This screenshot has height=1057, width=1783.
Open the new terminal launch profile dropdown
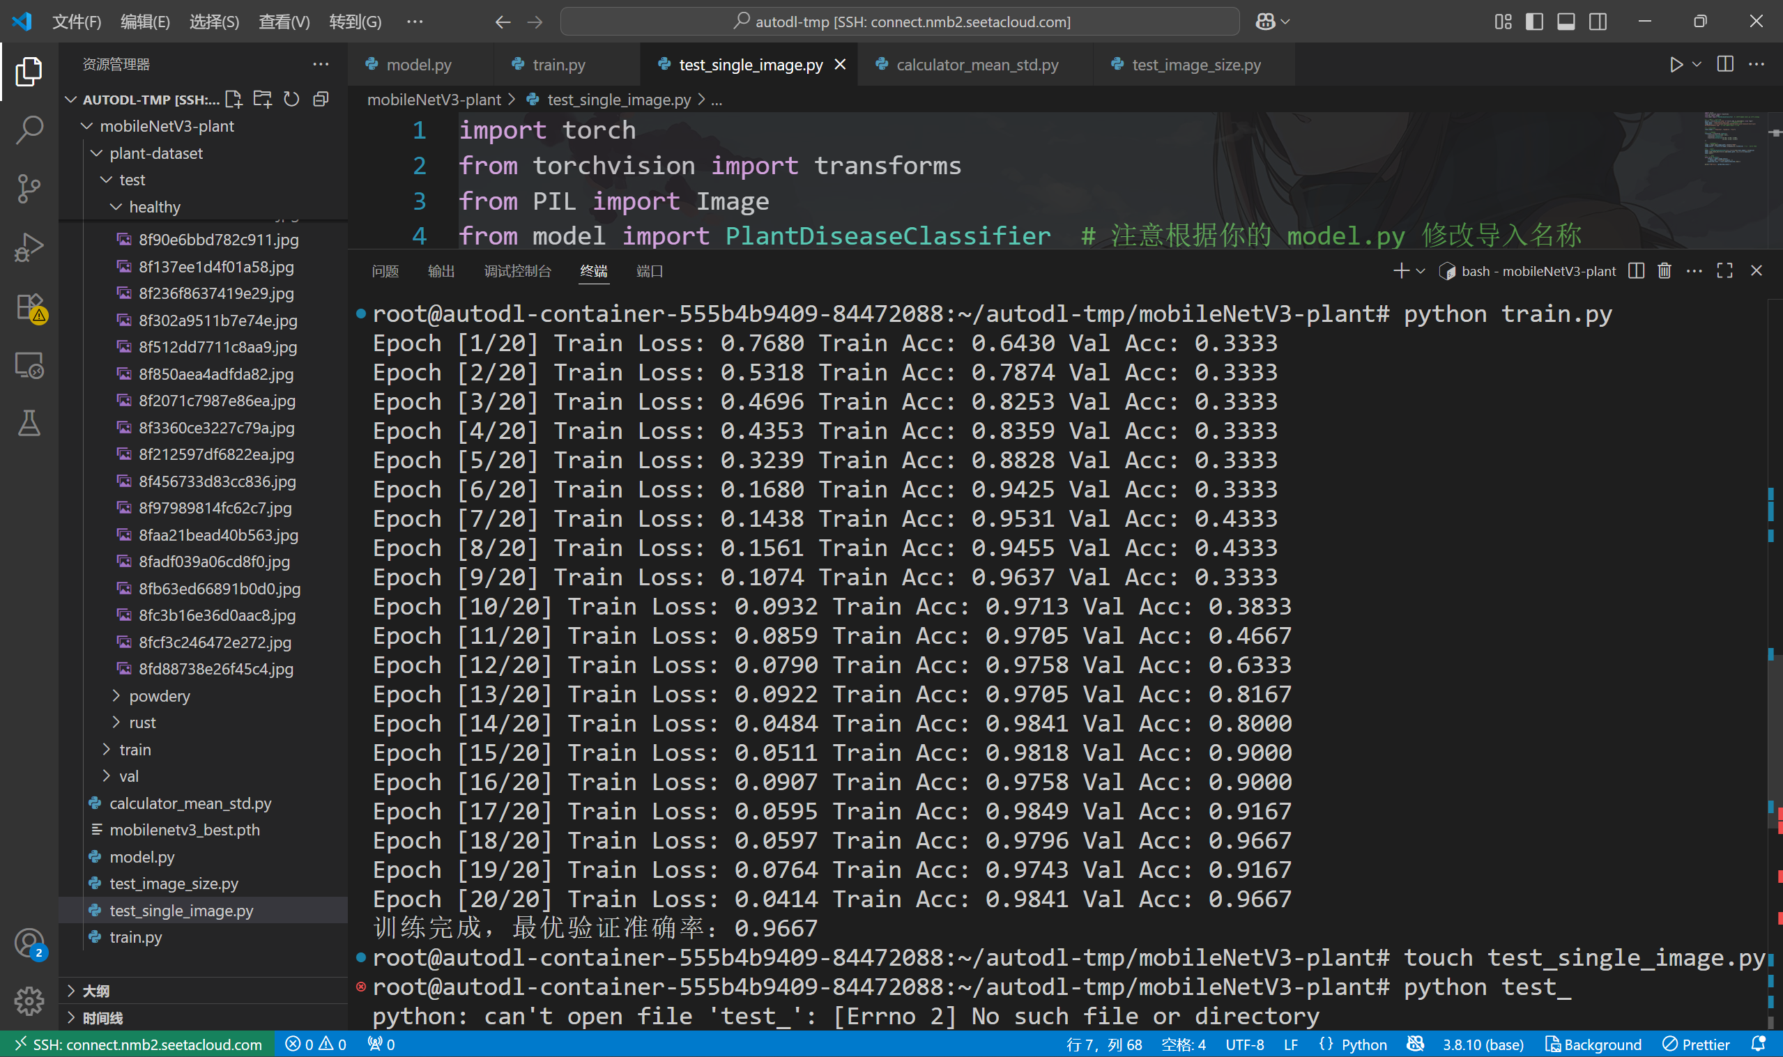[x=1421, y=270]
